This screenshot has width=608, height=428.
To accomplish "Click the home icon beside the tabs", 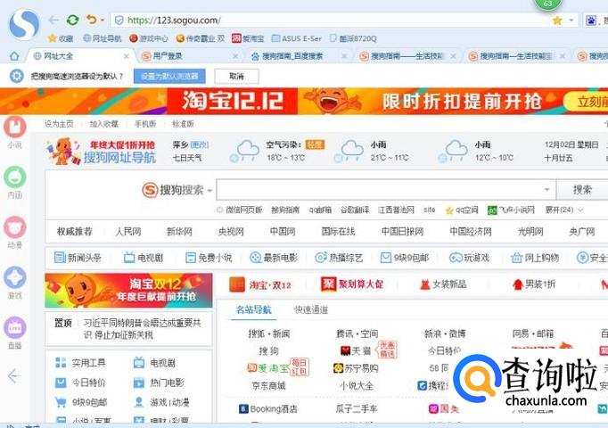I will point(14,56).
